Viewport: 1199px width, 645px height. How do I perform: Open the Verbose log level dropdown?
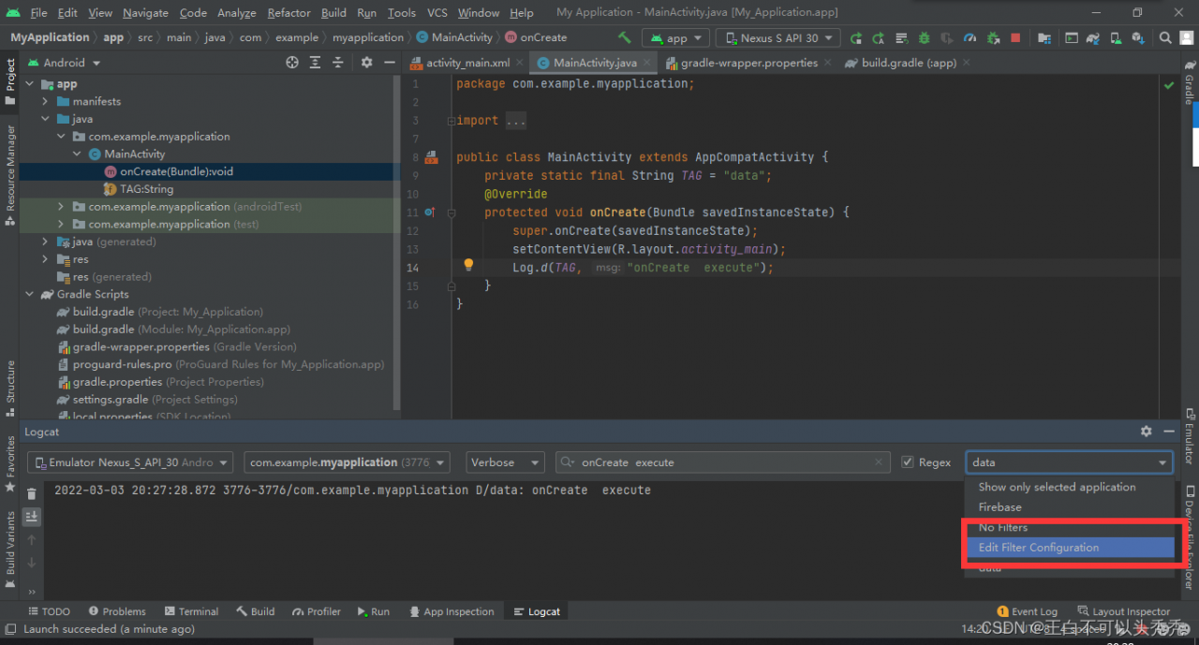point(506,462)
